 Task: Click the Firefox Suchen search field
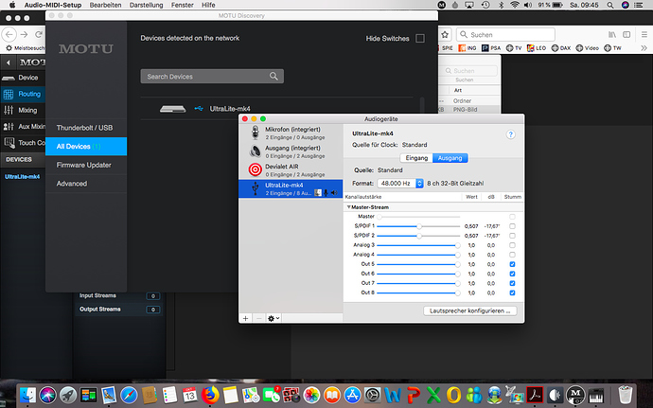(505, 35)
